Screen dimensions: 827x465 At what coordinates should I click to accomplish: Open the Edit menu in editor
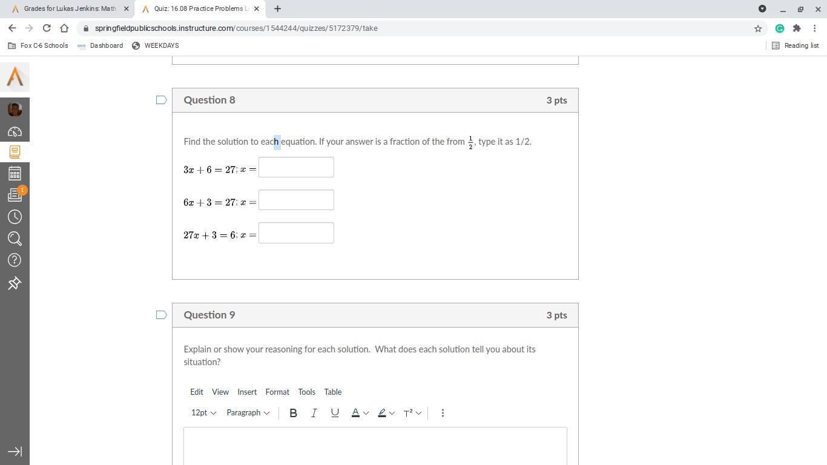point(197,392)
